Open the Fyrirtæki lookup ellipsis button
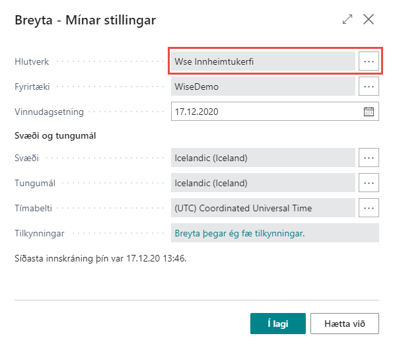The image size is (393, 348). click(369, 87)
